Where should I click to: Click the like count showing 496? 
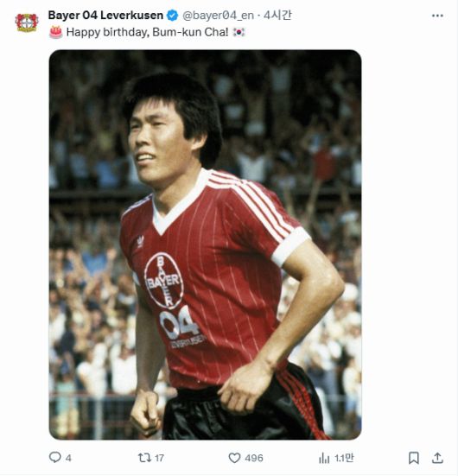pyautogui.click(x=254, y=458)
